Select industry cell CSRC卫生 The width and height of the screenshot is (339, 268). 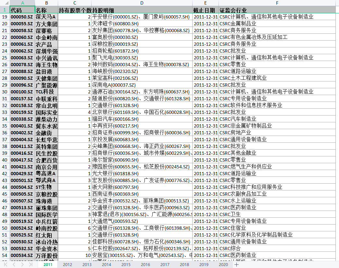[277, 214]
